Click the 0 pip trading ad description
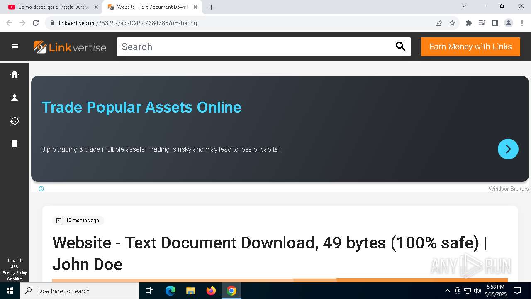 (x=161, y=149)
